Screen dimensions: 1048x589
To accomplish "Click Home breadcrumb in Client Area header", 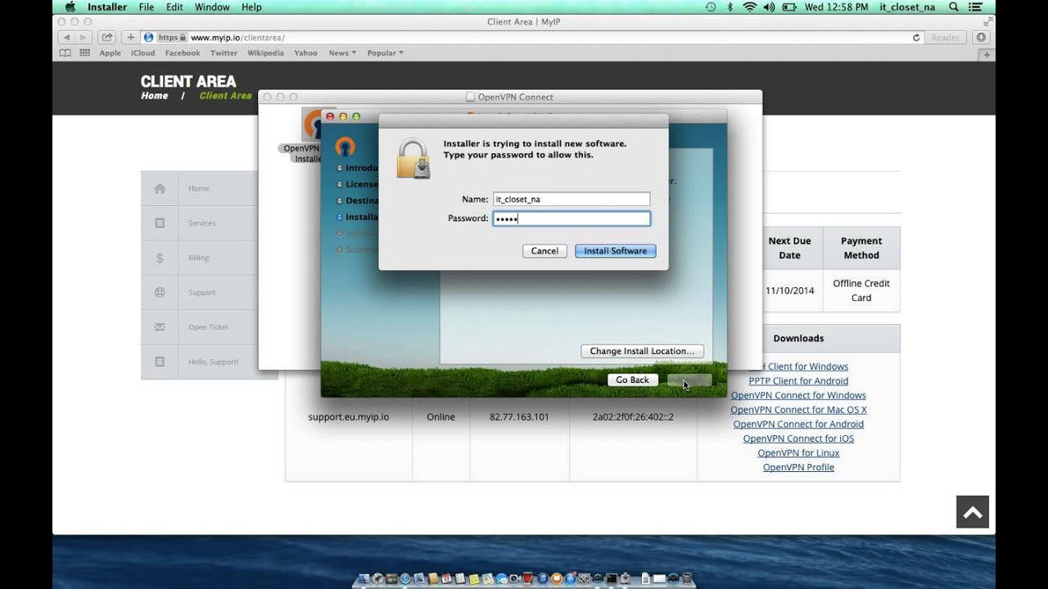I will [154, 96].
